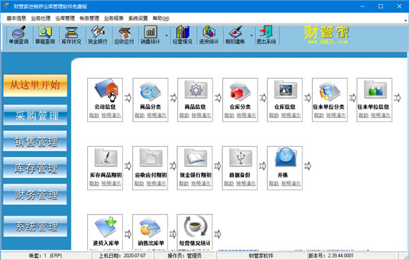Click the 视频演示 link under 现金银行期初
The image size is (409, 260).
tap(201, 184)
